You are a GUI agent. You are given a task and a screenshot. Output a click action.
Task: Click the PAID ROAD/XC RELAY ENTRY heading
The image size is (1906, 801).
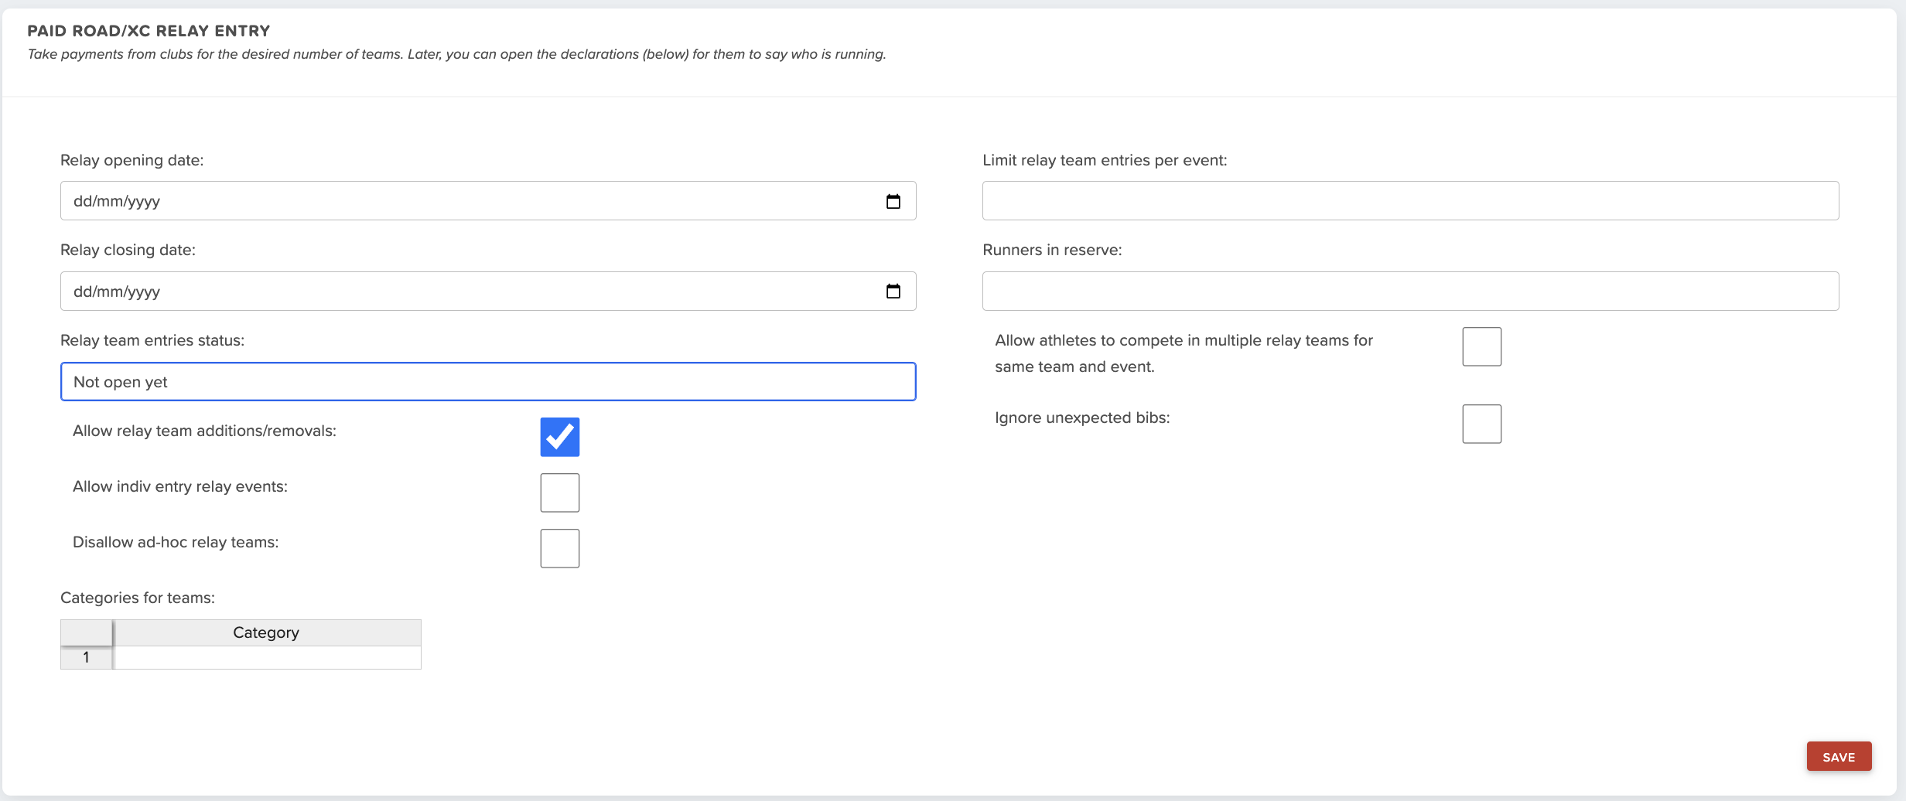click(x=149, y=31)
